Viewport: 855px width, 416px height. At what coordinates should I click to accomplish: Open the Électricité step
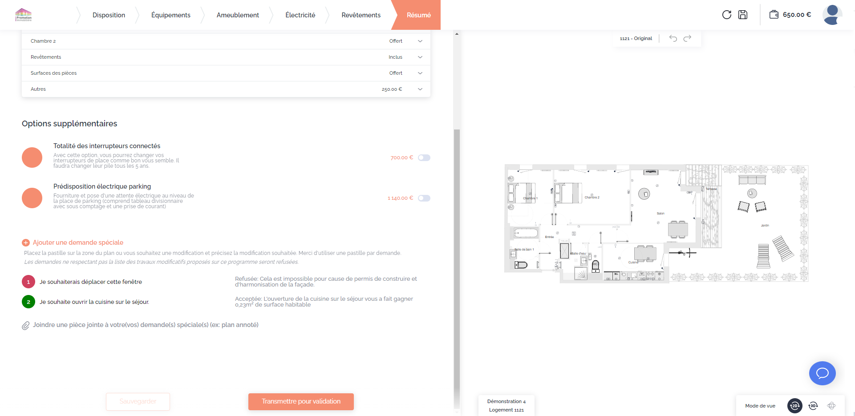(300, 15)
